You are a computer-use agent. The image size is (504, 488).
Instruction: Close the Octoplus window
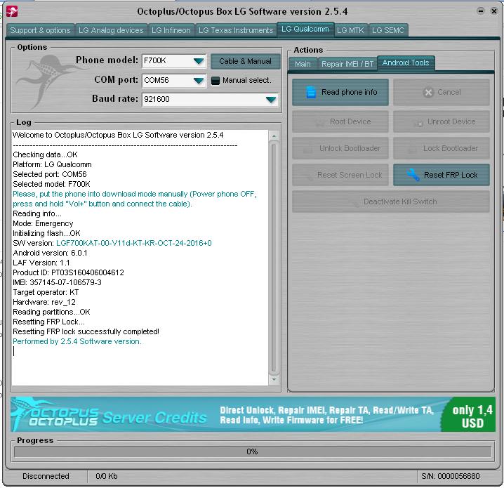(493, 11)
